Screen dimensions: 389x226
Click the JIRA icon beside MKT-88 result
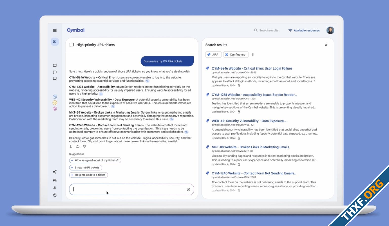click(207, 147)
